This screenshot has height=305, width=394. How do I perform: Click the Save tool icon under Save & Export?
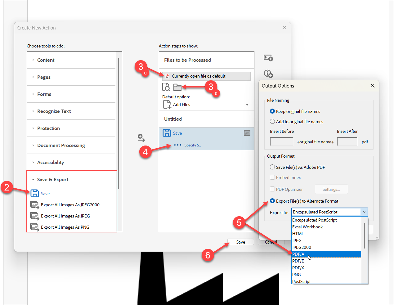[x=35, y=193]
